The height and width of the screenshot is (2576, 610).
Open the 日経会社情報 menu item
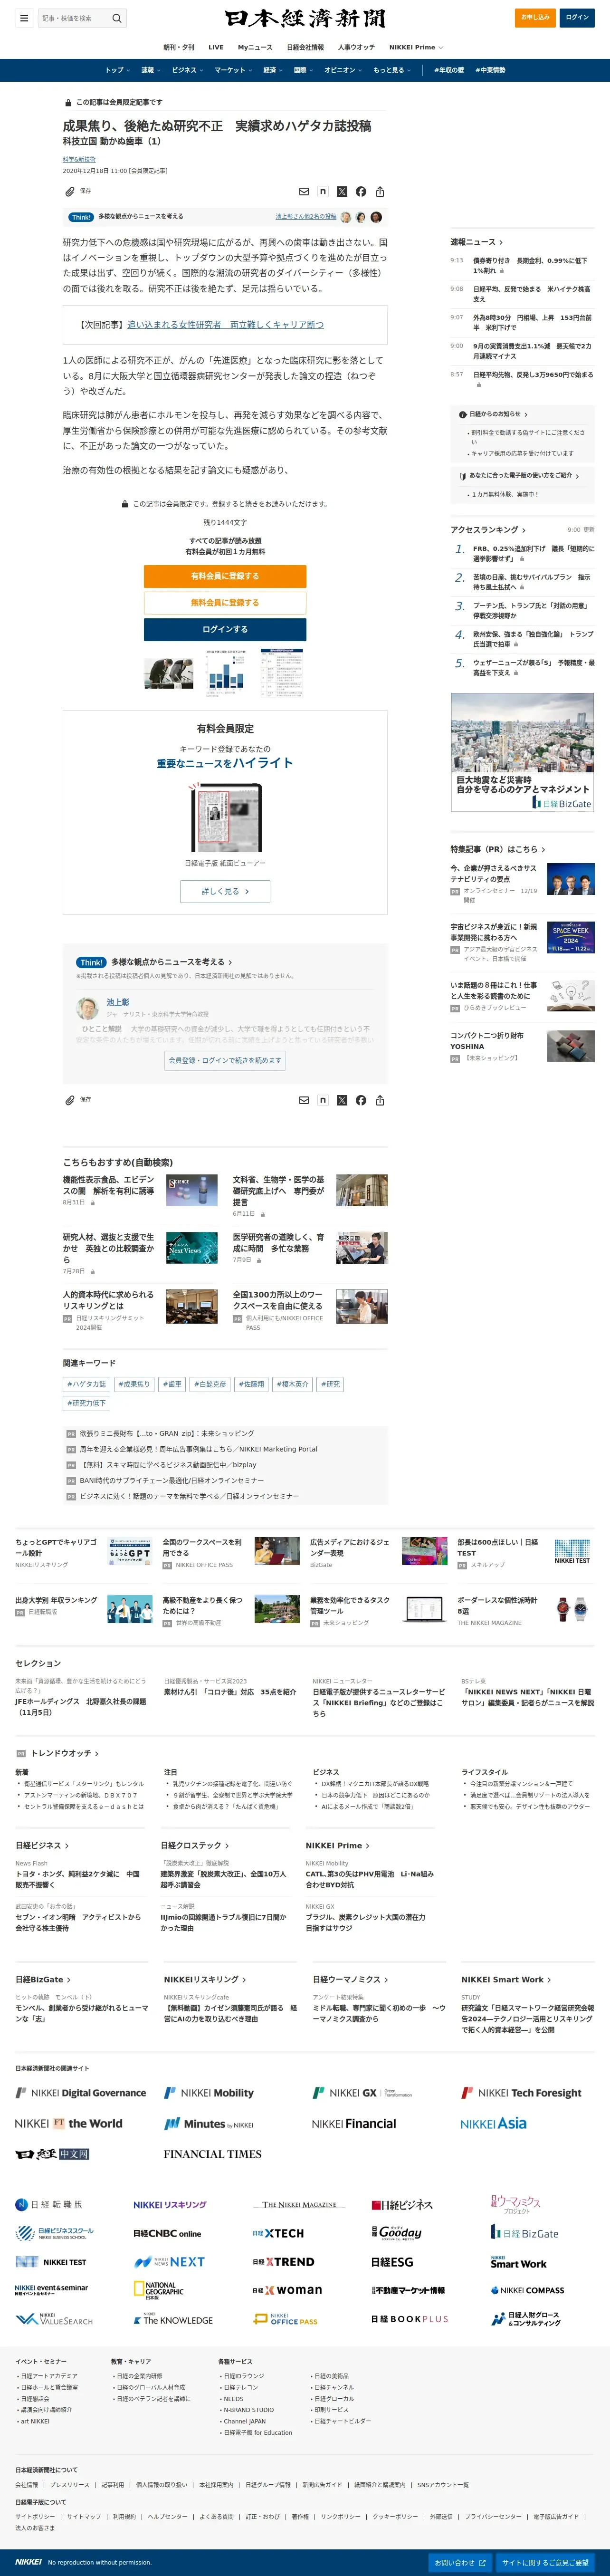tap(305, 47)
